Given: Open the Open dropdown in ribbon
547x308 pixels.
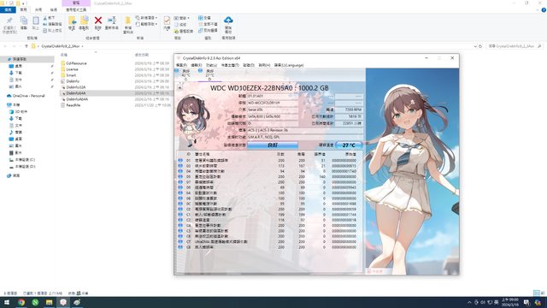Looking at the screenshot, I should click(x=181, y=18).
